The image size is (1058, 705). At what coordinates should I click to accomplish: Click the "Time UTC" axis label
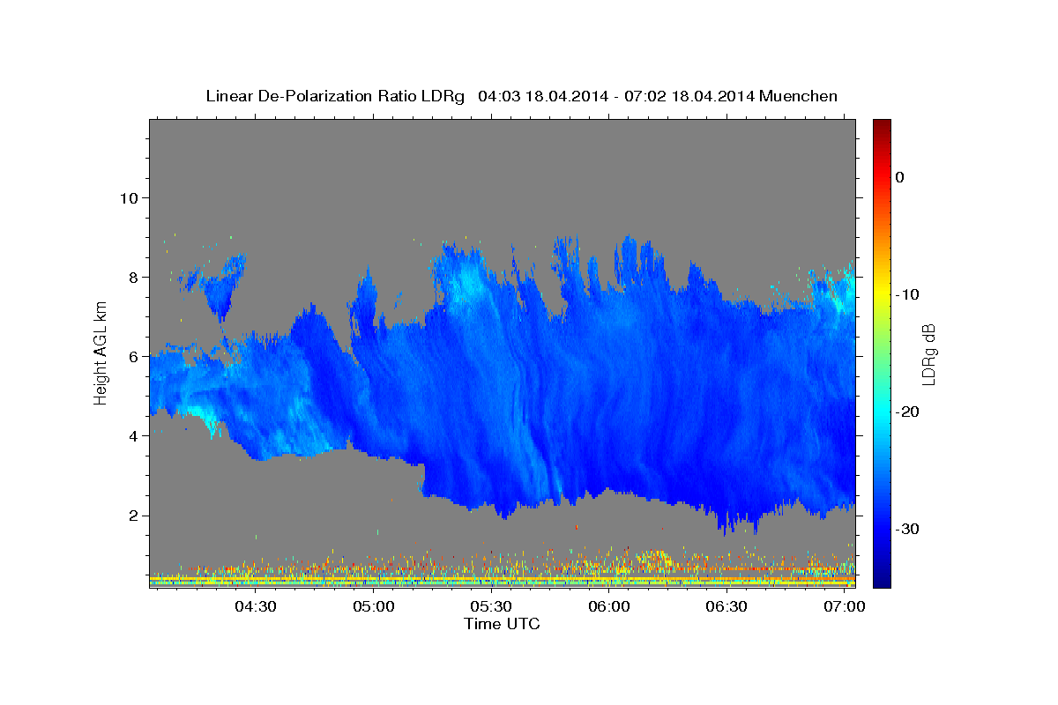pos(502,624)
